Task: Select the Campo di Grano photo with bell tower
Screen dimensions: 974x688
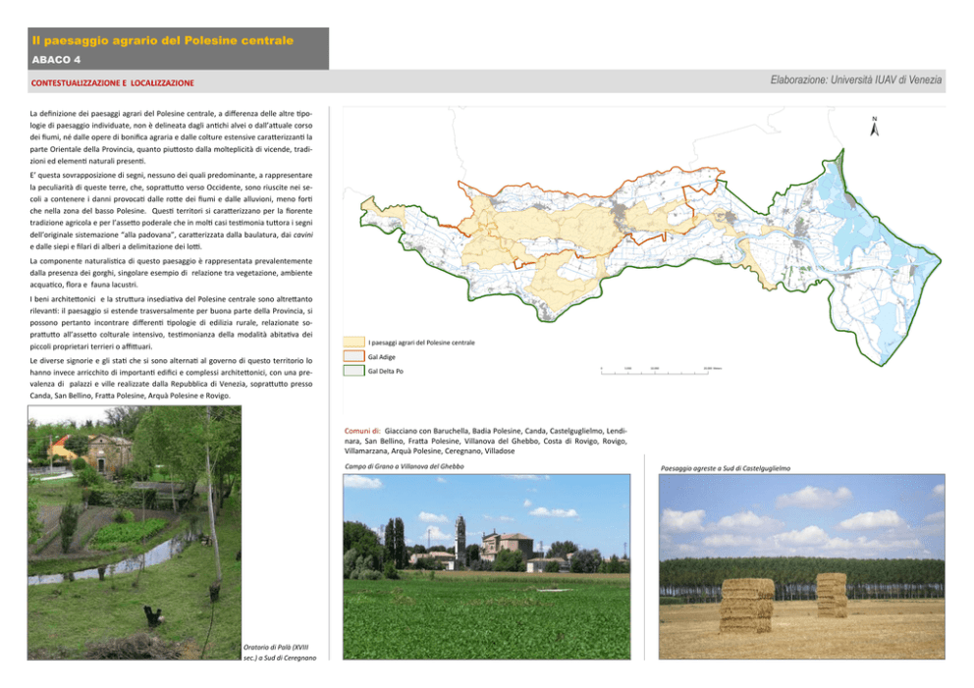Action: (486, 566)
